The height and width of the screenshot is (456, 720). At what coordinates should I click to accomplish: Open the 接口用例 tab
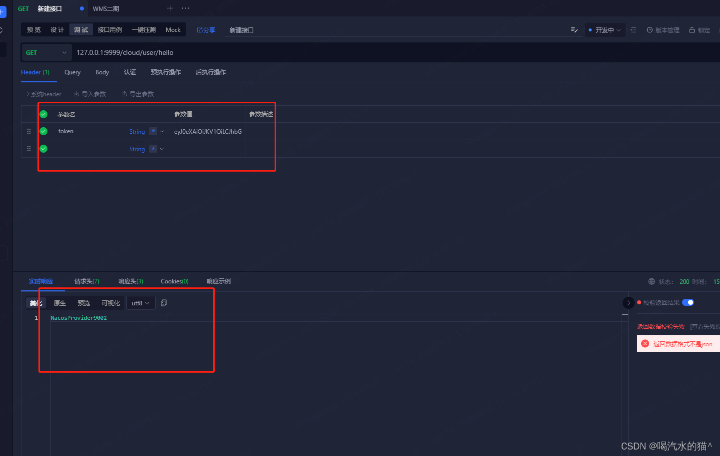point(109,30)
